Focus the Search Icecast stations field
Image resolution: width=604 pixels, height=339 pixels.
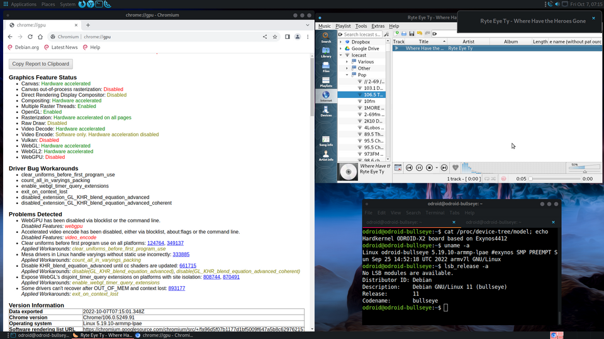(361, 34)
